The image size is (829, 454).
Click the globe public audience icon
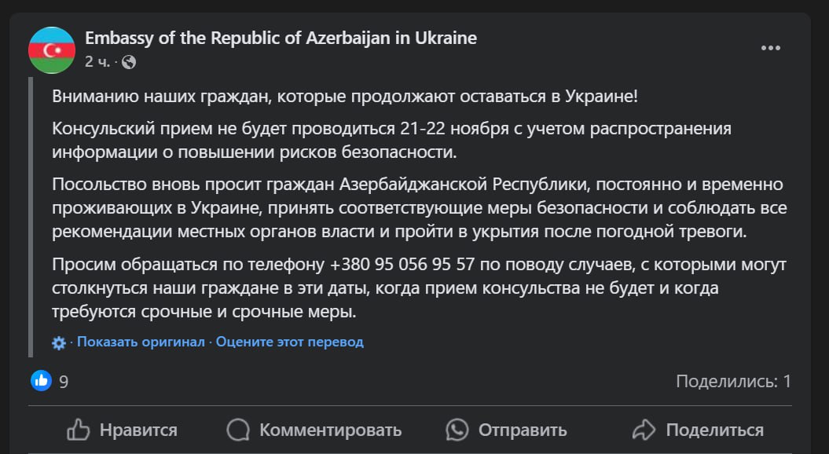pyautogui.click(x=128, y=62)
